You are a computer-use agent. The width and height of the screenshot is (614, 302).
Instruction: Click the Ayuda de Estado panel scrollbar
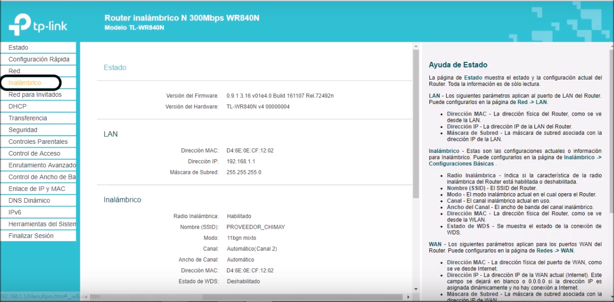coord(610,129)
